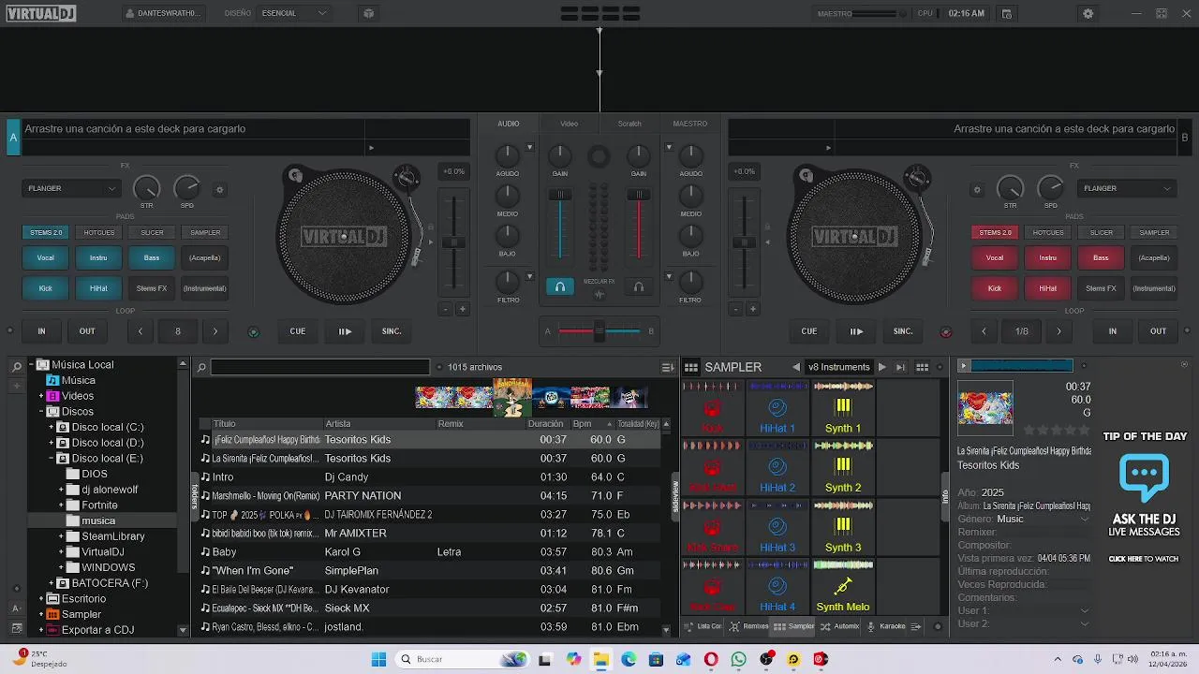Click deck A Stems FX pad
Viewport: 1199px width, 674px height.
click(152, 288)
